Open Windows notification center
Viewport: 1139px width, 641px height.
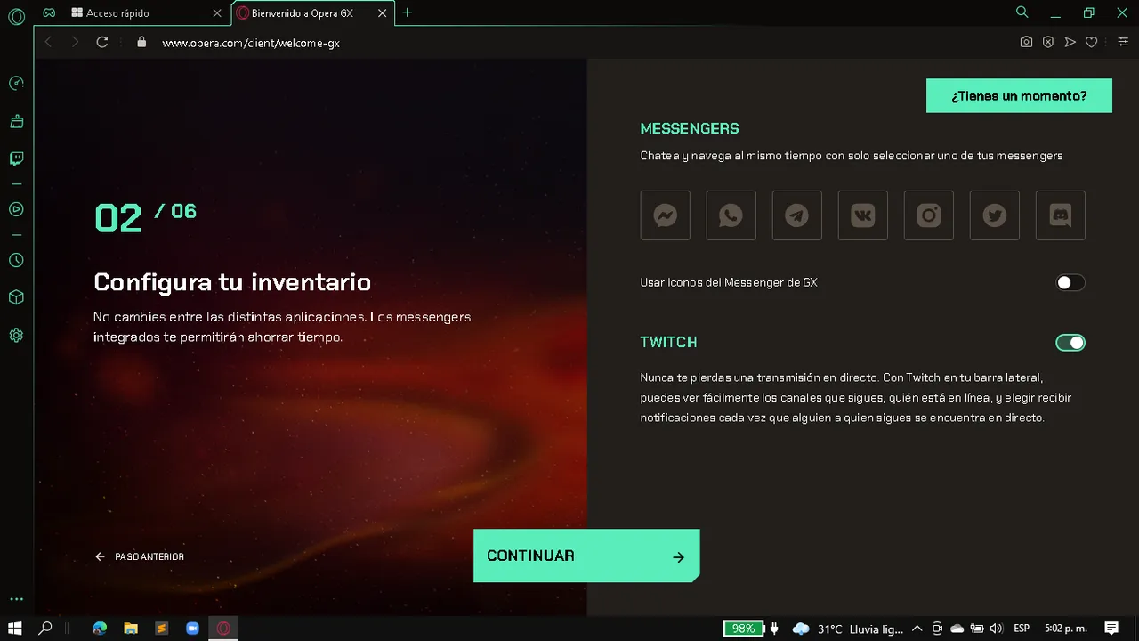point(1111,629)
